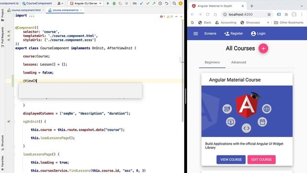
Task: Click the Stop square icon in toolbar
Action: pos(127,3)
